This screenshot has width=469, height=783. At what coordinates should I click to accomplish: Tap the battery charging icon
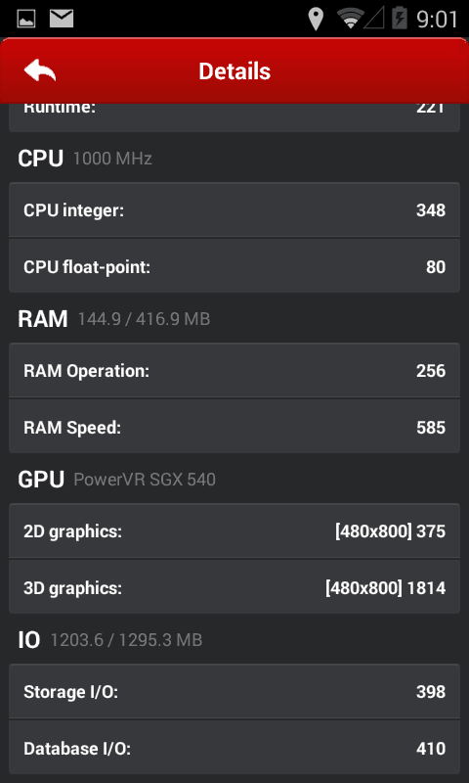400,19
